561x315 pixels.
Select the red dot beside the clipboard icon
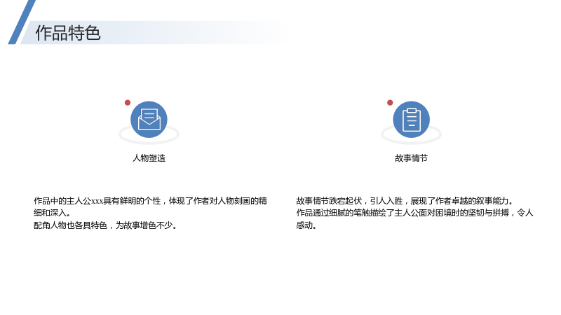click(x=390, y=103)
